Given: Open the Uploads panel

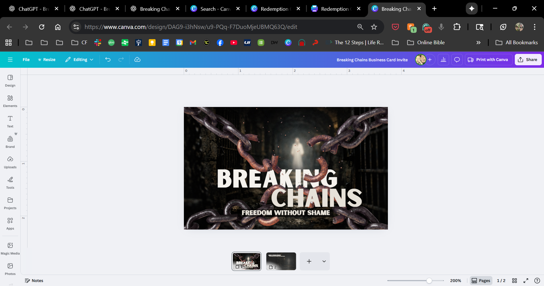Looking at the screenshot, I should [x=10, y=162].
